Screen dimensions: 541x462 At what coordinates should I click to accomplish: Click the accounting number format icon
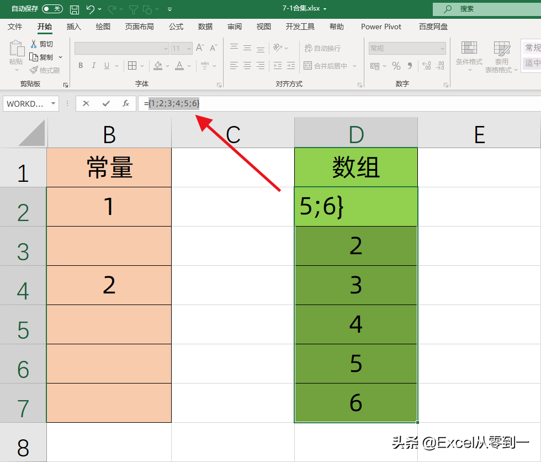pyautogui.click(x=375, y=66)
